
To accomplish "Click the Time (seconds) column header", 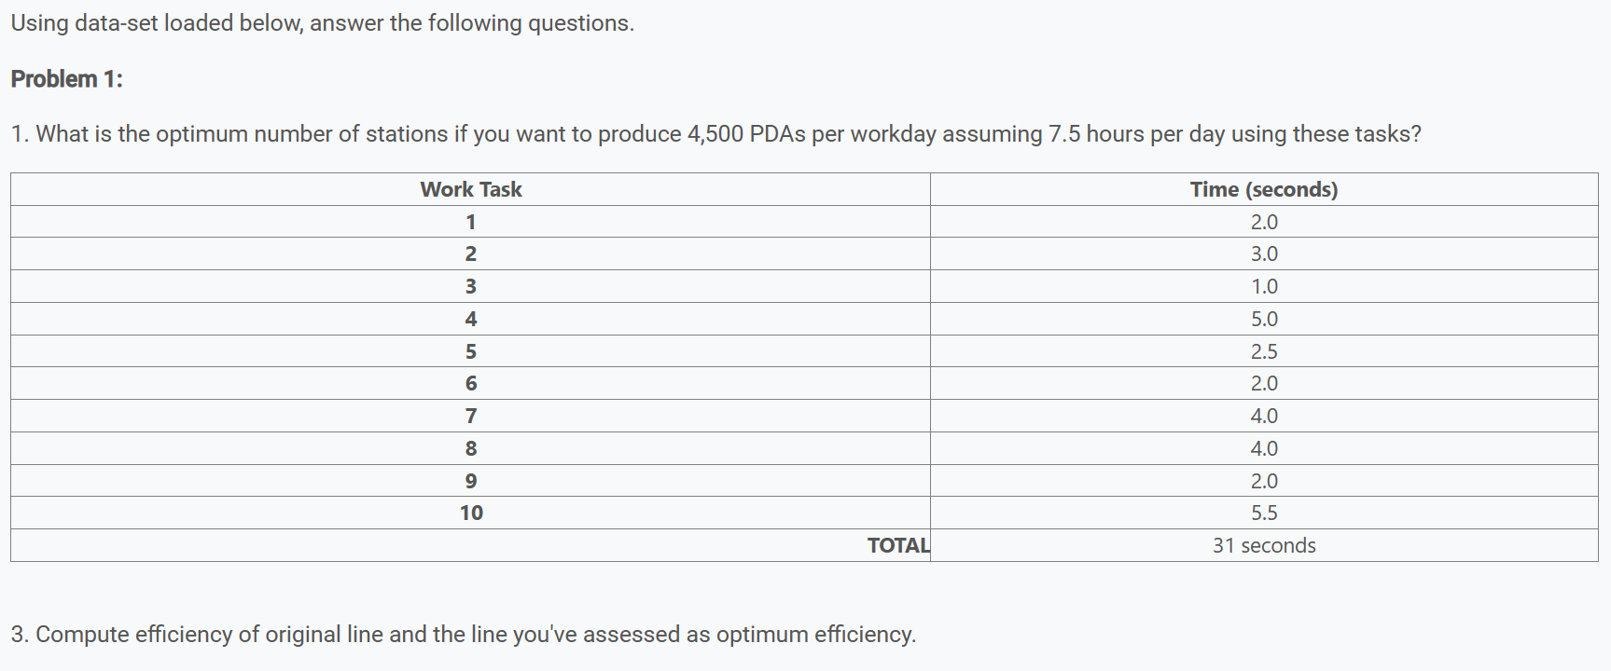I will click(1264, 189).
